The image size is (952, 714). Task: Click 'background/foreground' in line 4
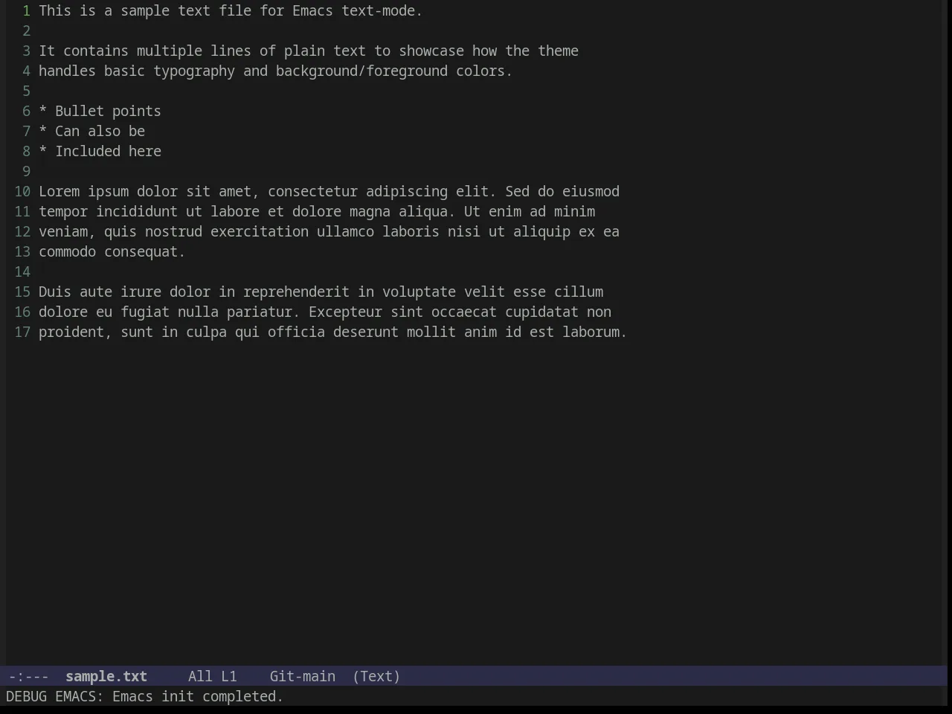tap(361, 71)
